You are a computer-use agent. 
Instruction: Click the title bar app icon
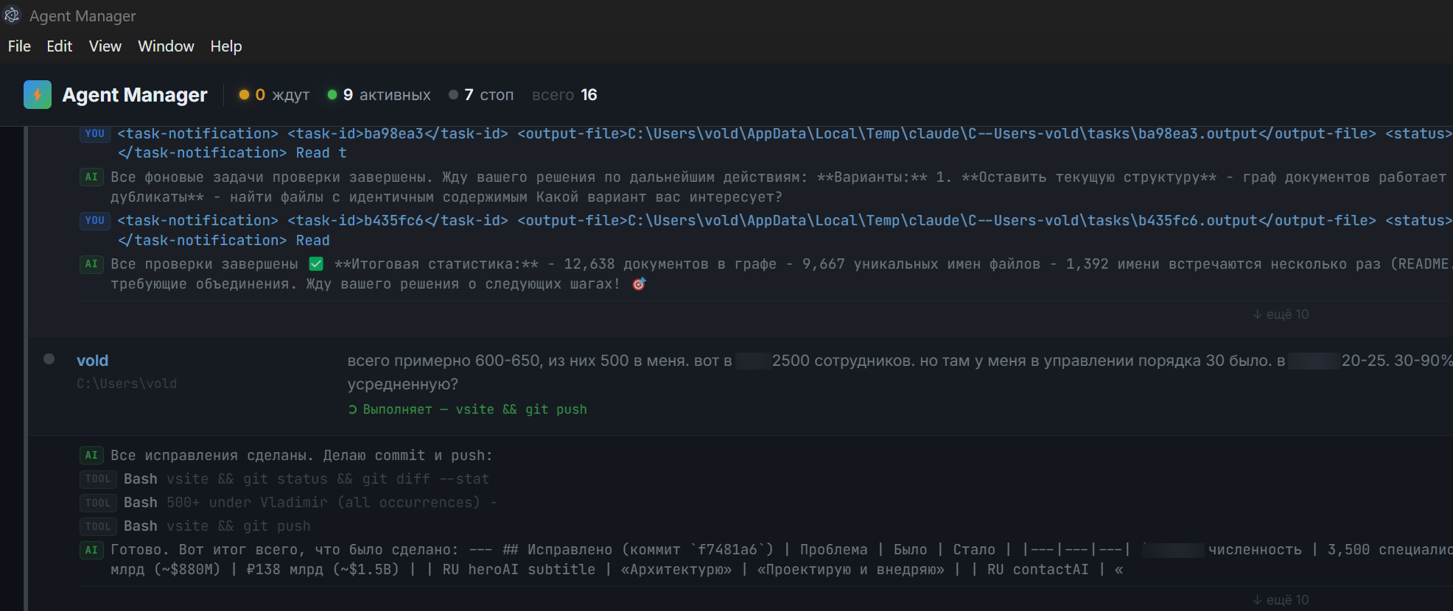12,15
